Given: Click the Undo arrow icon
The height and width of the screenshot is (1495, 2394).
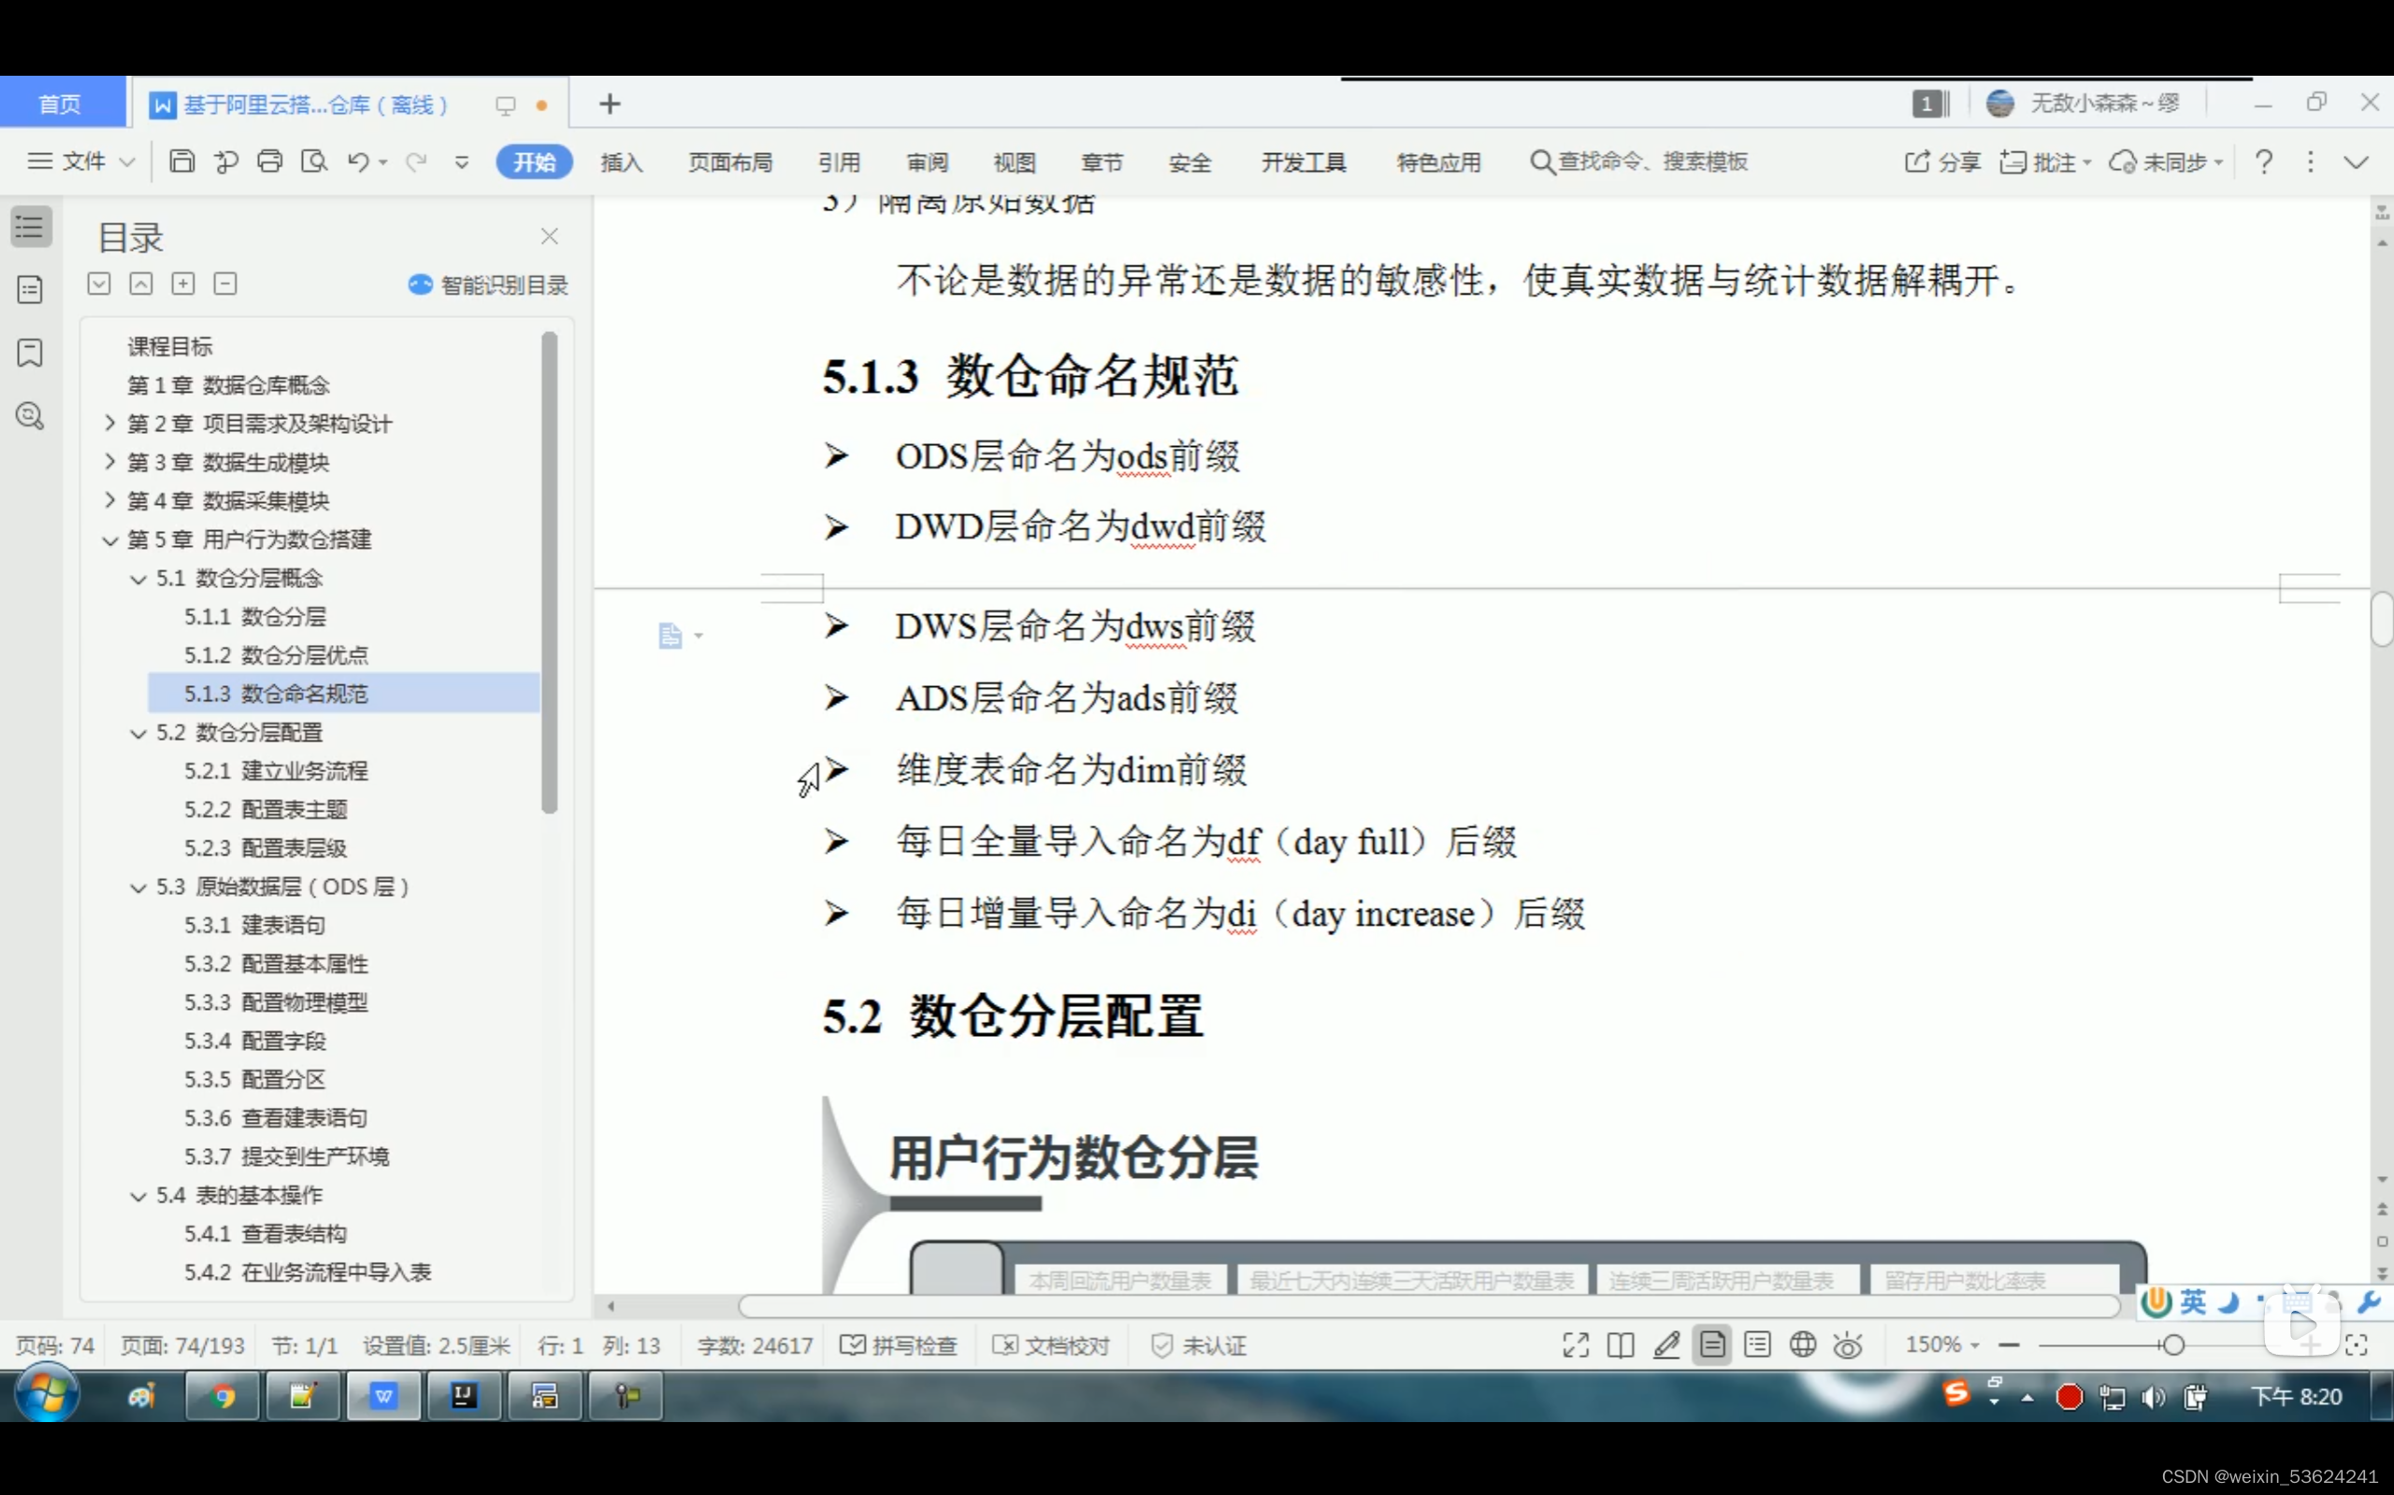Looking at the screenshot, I should [x=357, y=161].
